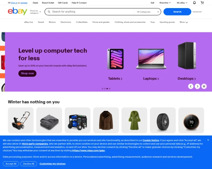Expand the Shop by category menu
Image resolution: width=212 pixels, height=169 pixels.
click(x=35, y=12)
